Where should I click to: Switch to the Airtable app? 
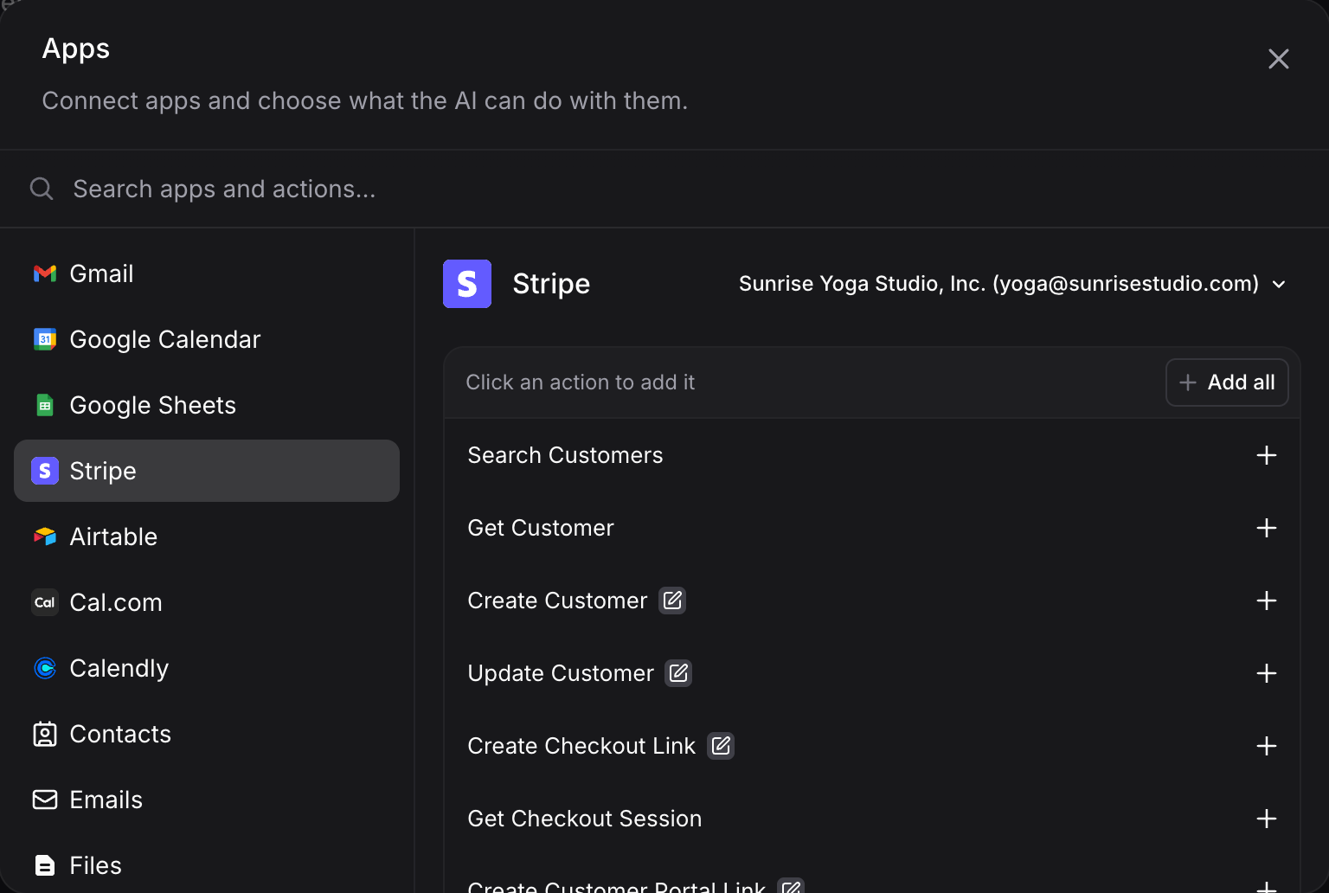207,536
